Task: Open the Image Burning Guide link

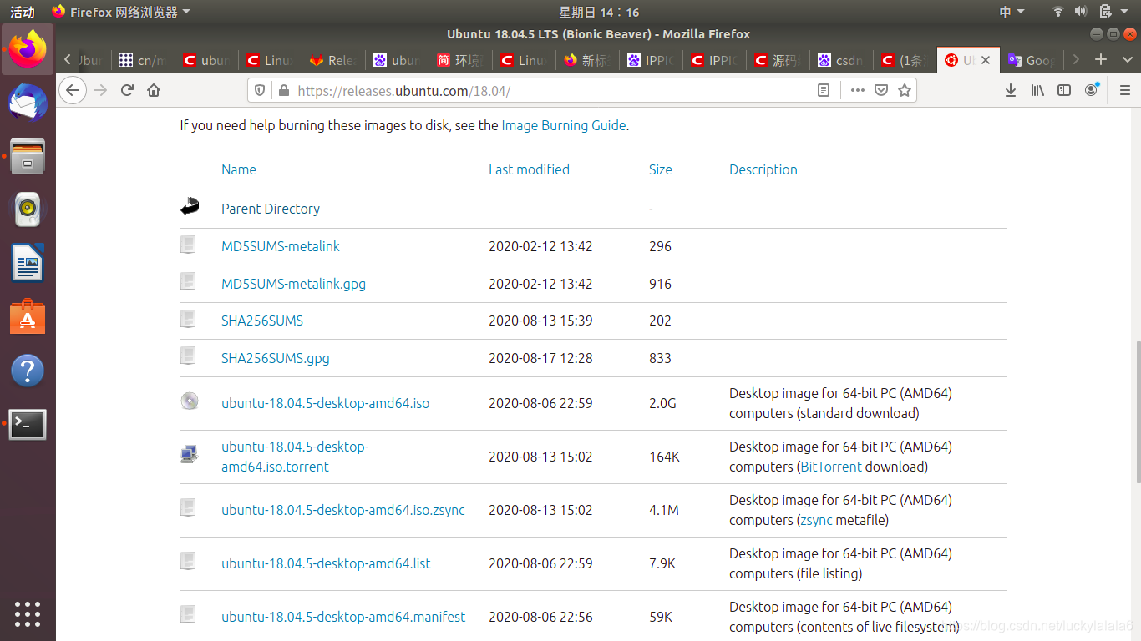Action: click(x=564, y=125)
